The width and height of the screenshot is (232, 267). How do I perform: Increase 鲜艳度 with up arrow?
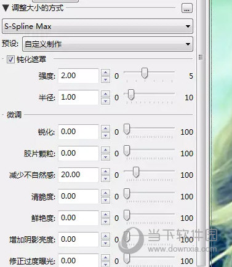[105, 215]
